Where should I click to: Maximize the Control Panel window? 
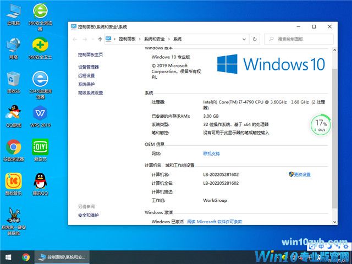314,27
